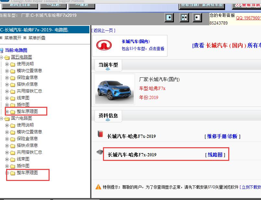Switch to the 资料信息 tab
The height and width of the screenshot is (200, 261).
coord(108,116)
